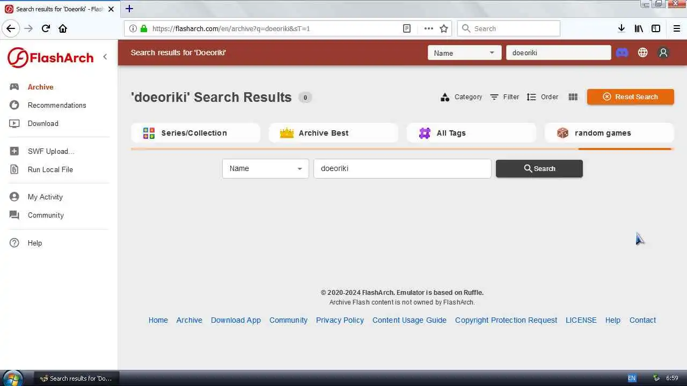The width and height of the screenshot is (687, 386).
Task: Open the header Name dropdown
Action: [464, 53]
